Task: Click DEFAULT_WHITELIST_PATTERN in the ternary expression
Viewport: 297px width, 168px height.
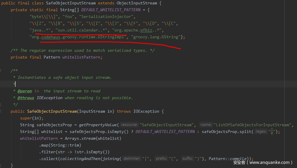Action: point(165,132)
